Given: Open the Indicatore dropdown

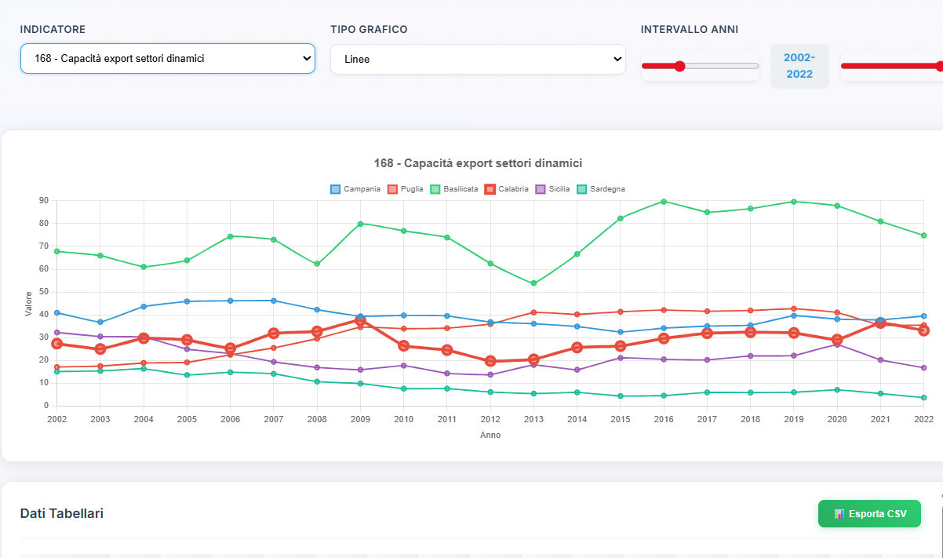Looking at the screenshot, I should click(x=167, y=59).
